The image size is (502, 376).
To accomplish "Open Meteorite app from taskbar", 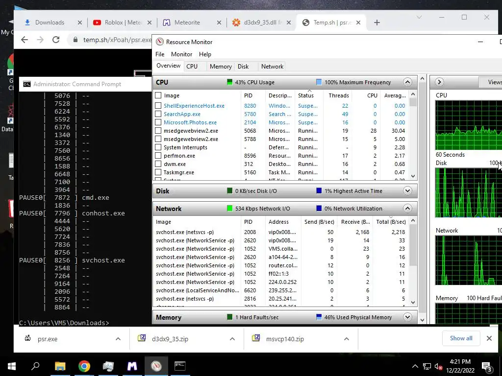I will (132, 366).
